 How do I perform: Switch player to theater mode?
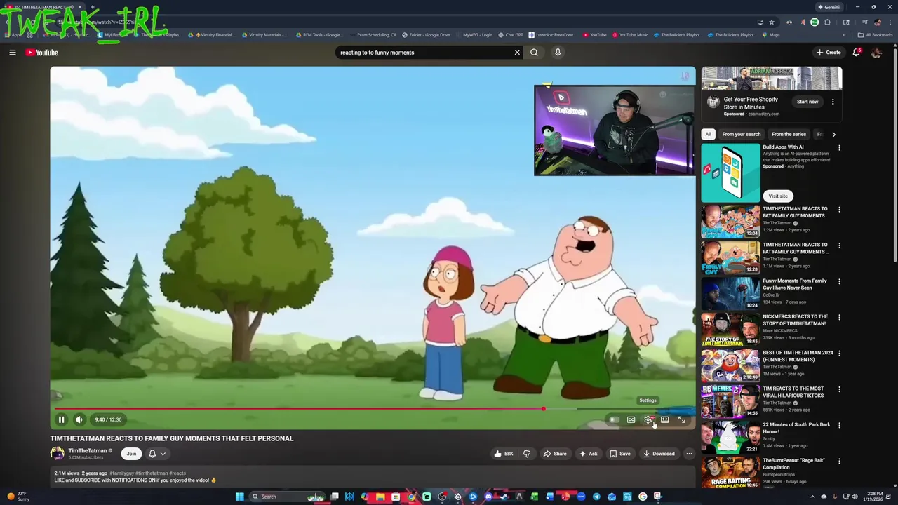664,419
